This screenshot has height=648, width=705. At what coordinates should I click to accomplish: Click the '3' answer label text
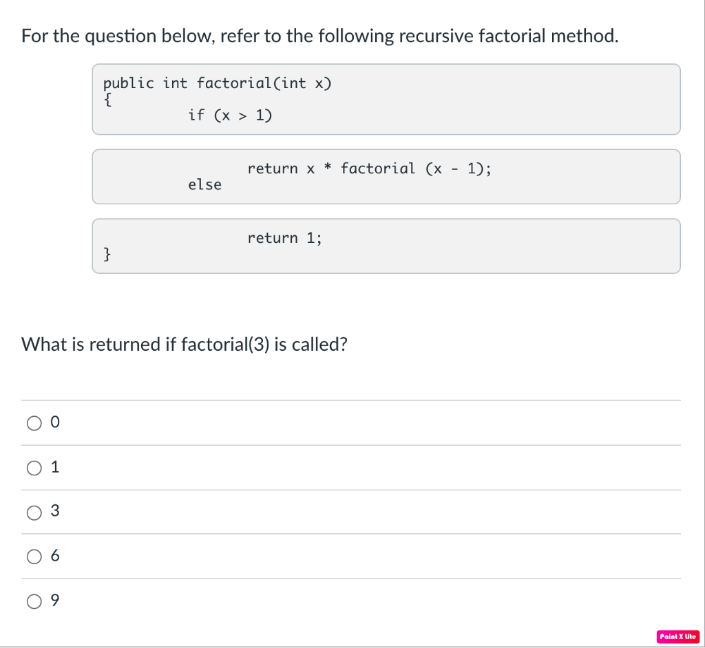[55, 511]
